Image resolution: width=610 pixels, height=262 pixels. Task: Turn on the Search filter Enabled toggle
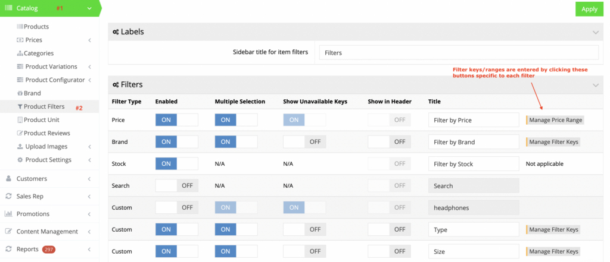176,186
